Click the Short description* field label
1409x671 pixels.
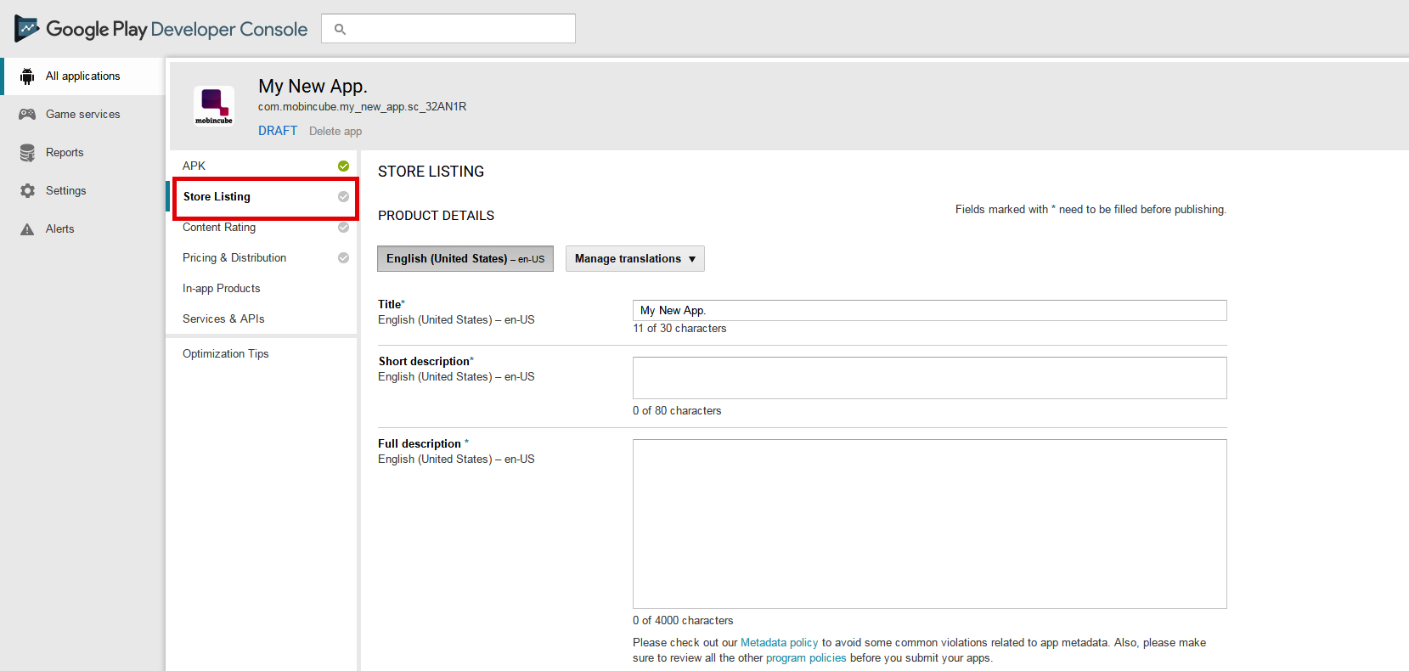(x=426, y=361)
